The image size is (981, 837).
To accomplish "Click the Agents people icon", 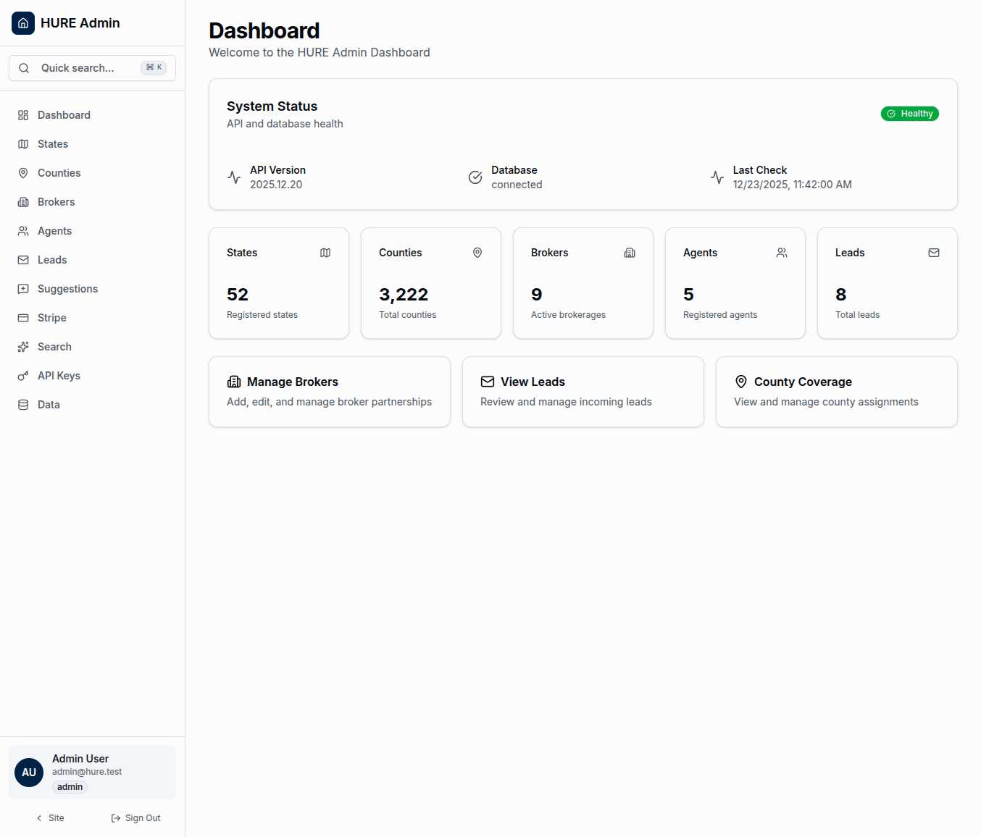I will (22, 231).
